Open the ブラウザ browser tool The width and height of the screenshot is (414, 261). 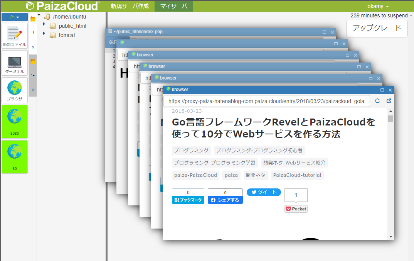(x=14, y=90)
